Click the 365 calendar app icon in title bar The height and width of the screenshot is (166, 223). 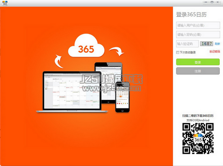pyautogui.click(x=5, y=3)
